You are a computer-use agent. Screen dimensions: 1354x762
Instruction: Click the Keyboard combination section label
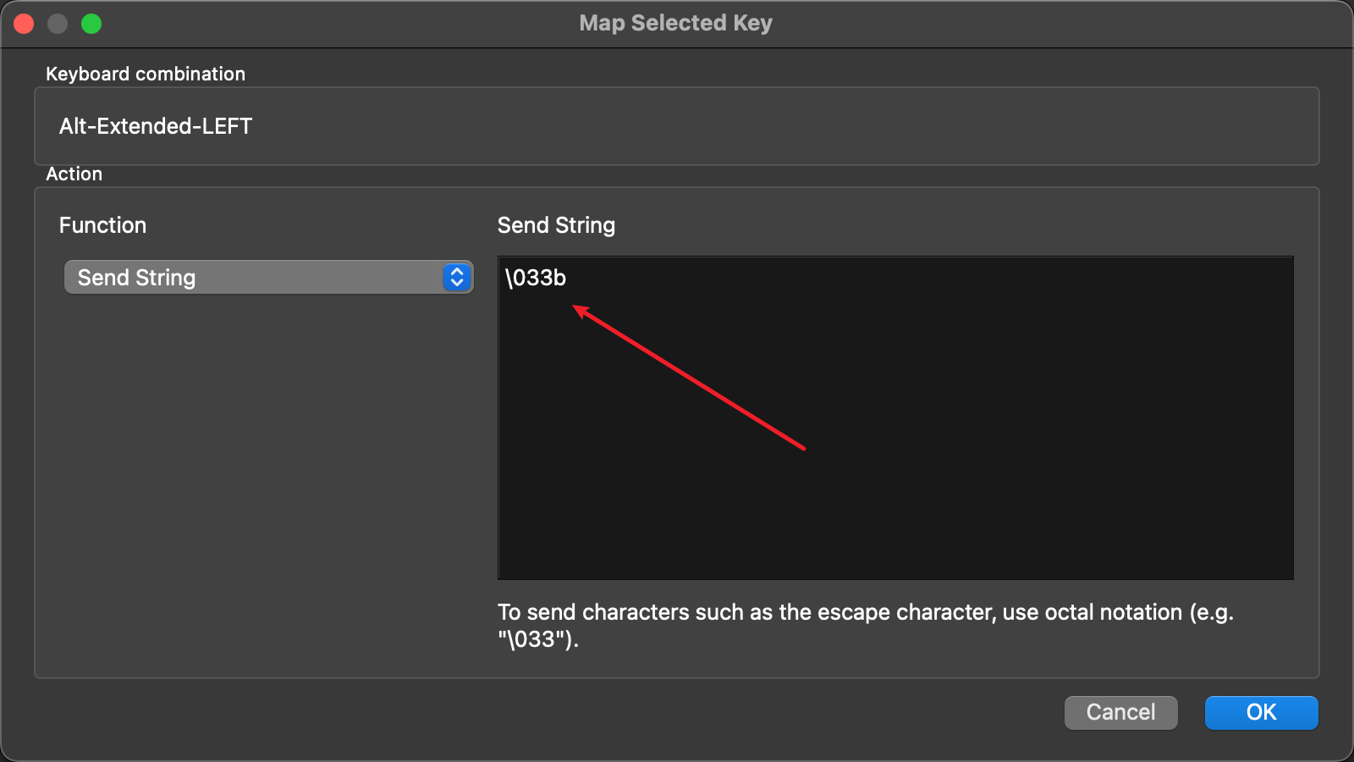pos(146,74)
